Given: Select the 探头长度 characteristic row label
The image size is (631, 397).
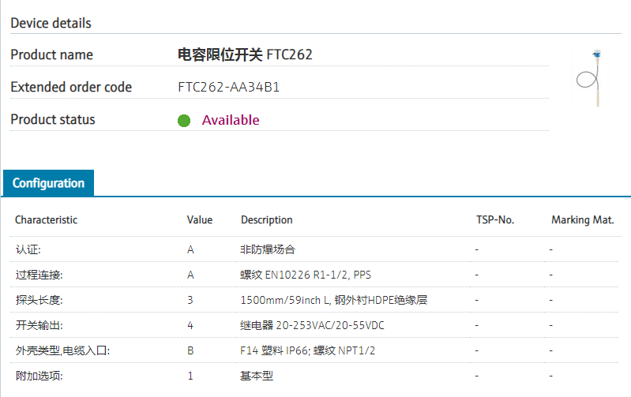Looking at the screenshot, I should 39,300.
